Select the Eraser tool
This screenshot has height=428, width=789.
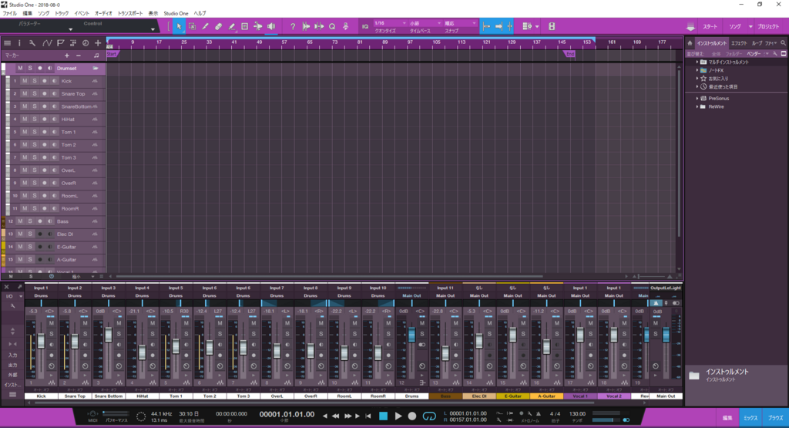[218, 26]
